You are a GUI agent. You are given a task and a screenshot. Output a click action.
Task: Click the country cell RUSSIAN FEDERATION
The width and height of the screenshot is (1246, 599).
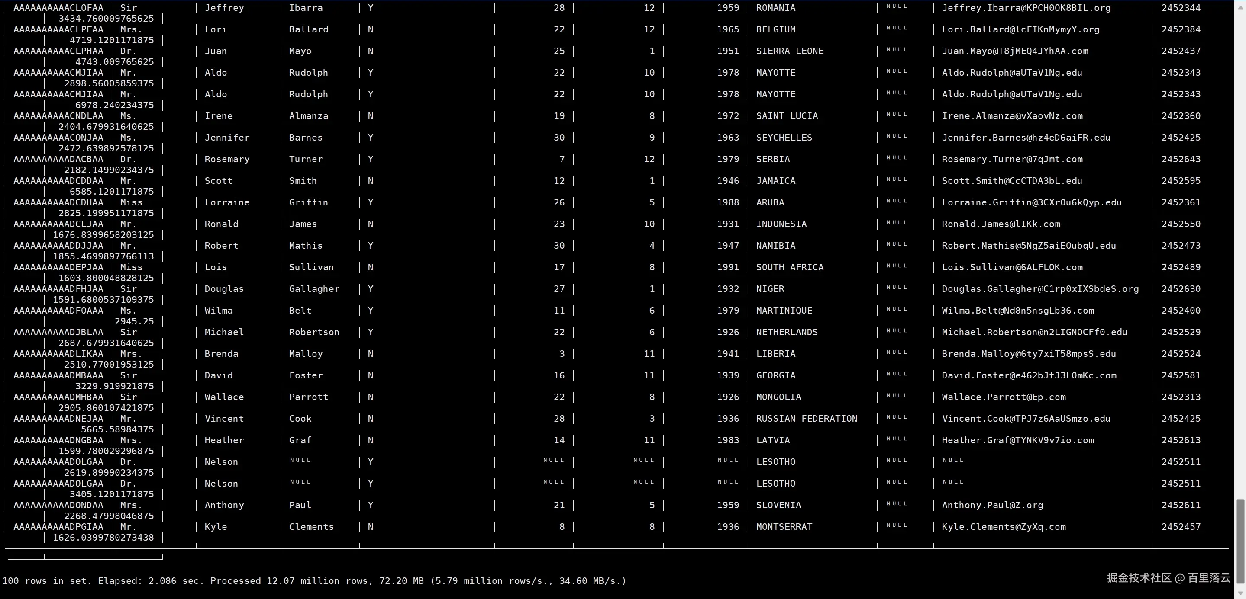tap(806, 418)
